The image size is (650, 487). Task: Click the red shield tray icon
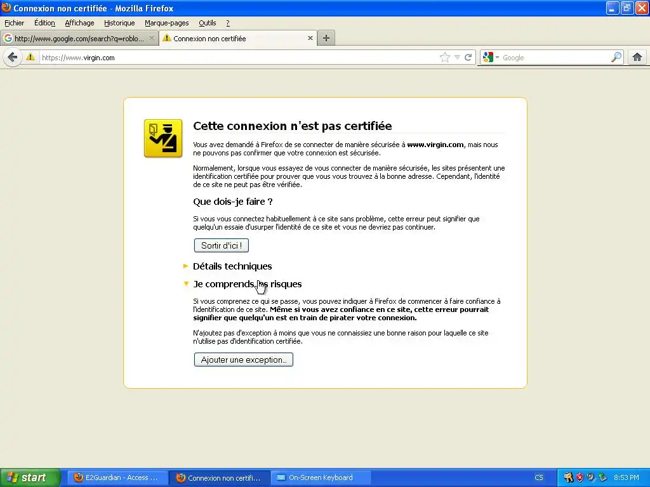click(x=580, y=477)
